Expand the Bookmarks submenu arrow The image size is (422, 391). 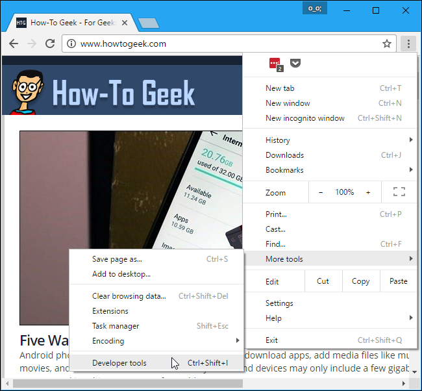tap(411, 170)
